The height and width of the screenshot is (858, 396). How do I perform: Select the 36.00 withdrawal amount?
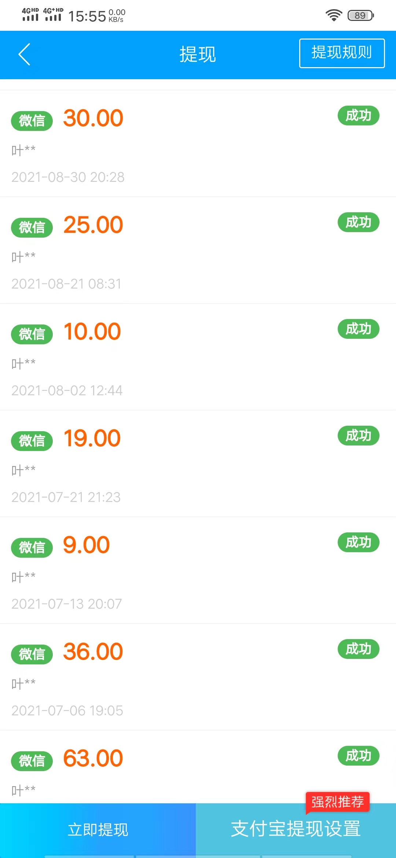(93, 652)
